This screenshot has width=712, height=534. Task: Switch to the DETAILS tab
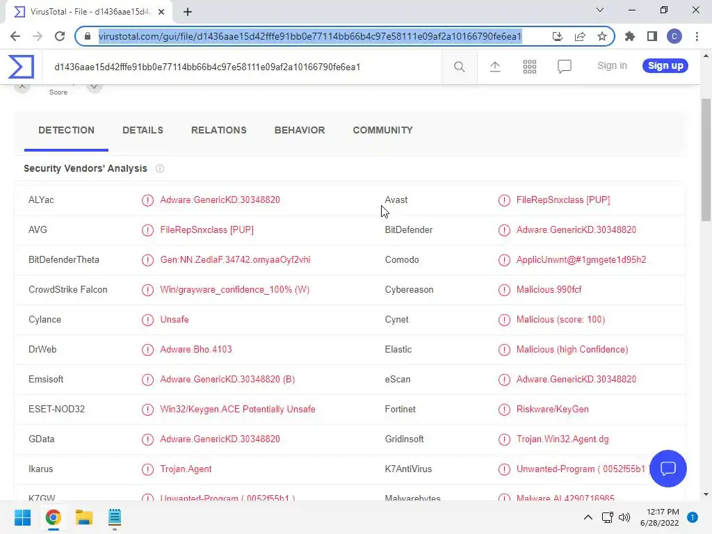pyautogui.click(x=143, y=130)
